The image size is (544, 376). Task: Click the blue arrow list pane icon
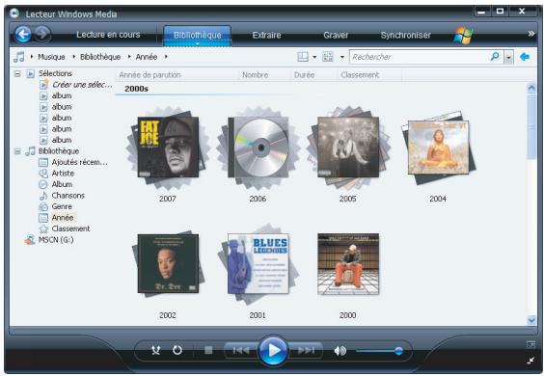pyautogui.click(x=525, y=57)
